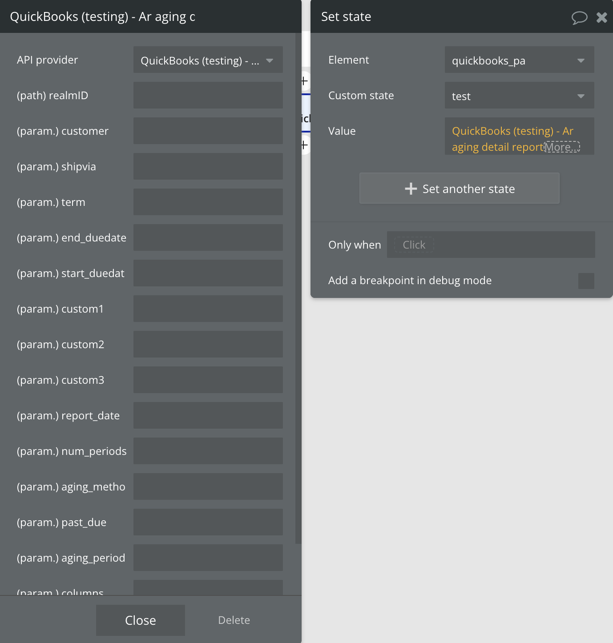This screenshot has width=613, height=643.
Task: Focus the (param.) aging_period input
Action: point(208,558)
